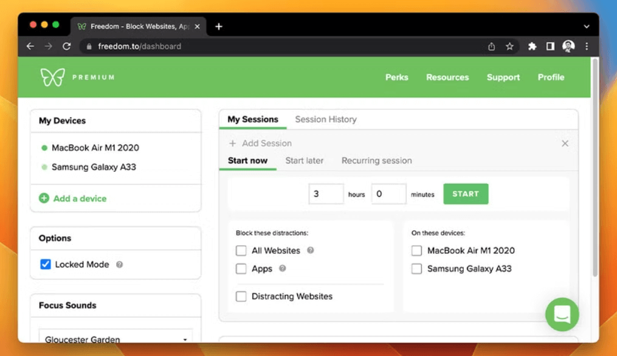
Task: Open the browser extensions puzzle icon
Action: (x=532, y=46)
